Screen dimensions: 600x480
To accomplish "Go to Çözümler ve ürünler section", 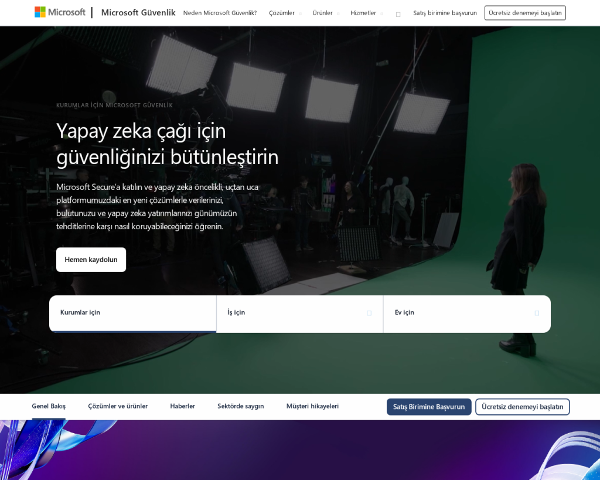I will click(118, 406).
